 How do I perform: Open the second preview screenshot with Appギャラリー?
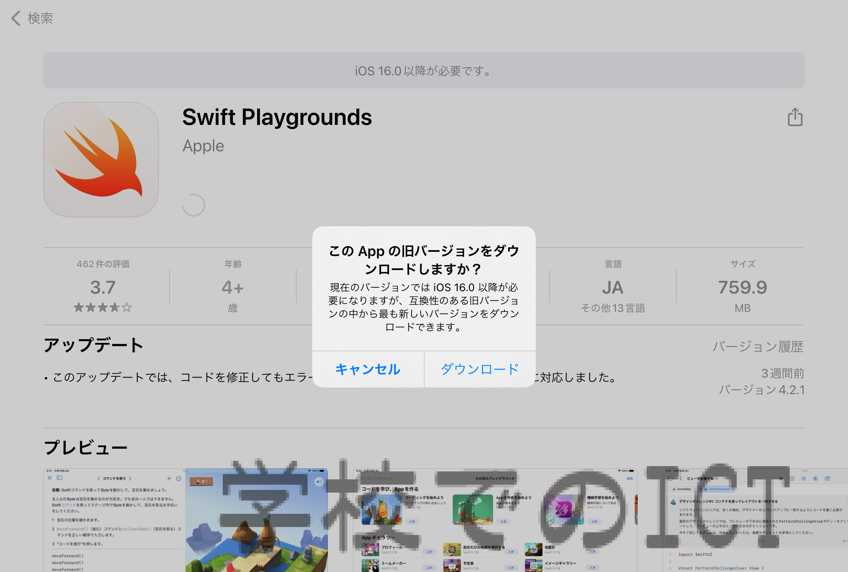495,520
